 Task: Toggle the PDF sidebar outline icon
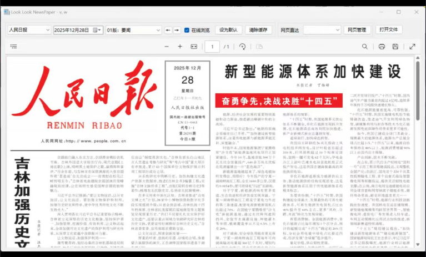[13, 47]
